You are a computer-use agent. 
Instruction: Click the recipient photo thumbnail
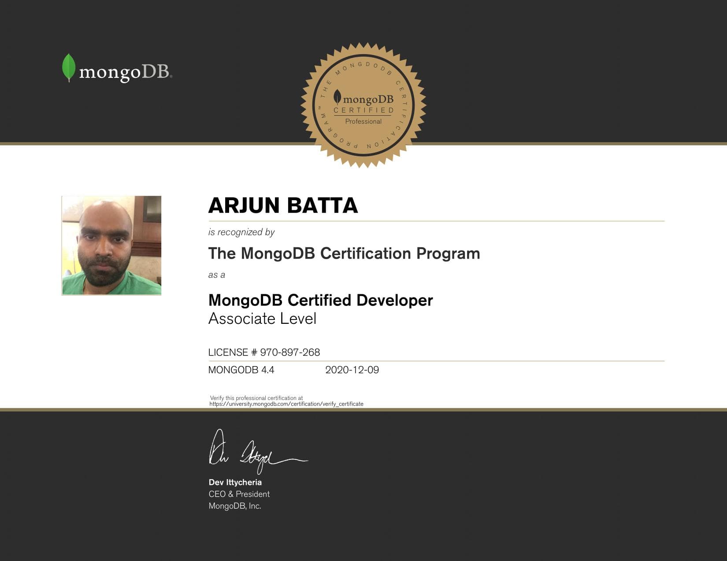(111, 246)
